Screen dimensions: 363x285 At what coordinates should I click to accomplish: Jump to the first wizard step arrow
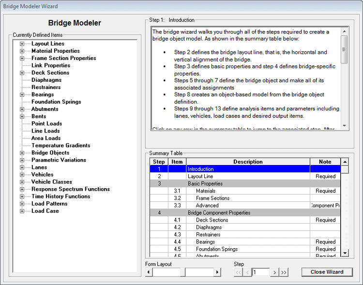(238, 272)
